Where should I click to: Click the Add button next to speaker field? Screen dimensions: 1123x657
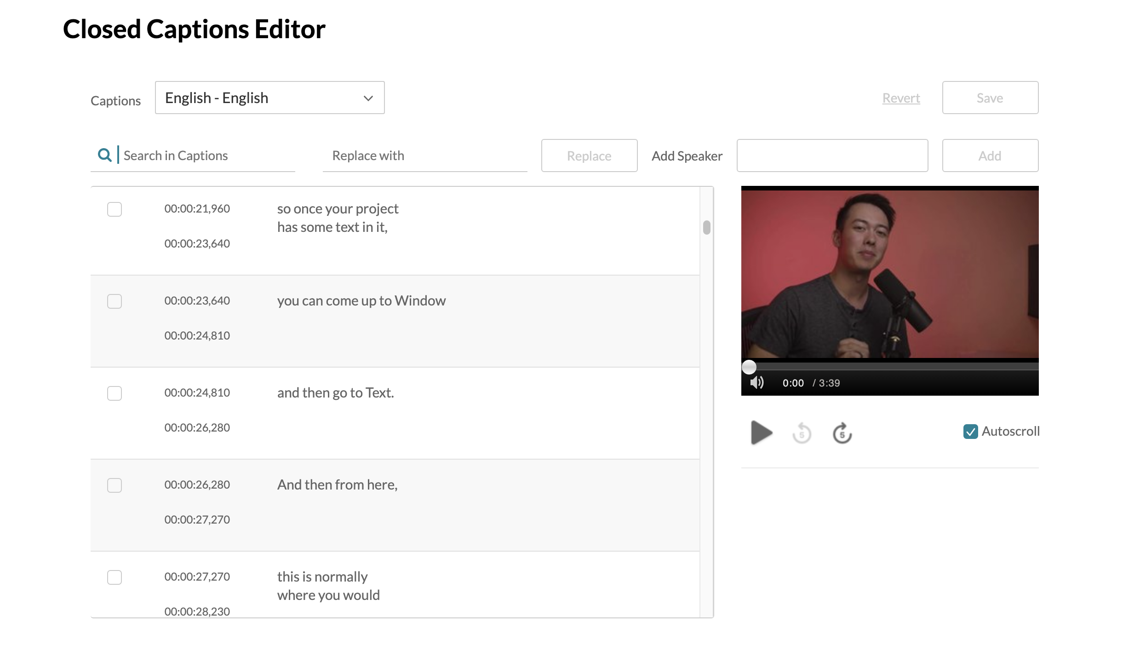click(x=990, y=155)
